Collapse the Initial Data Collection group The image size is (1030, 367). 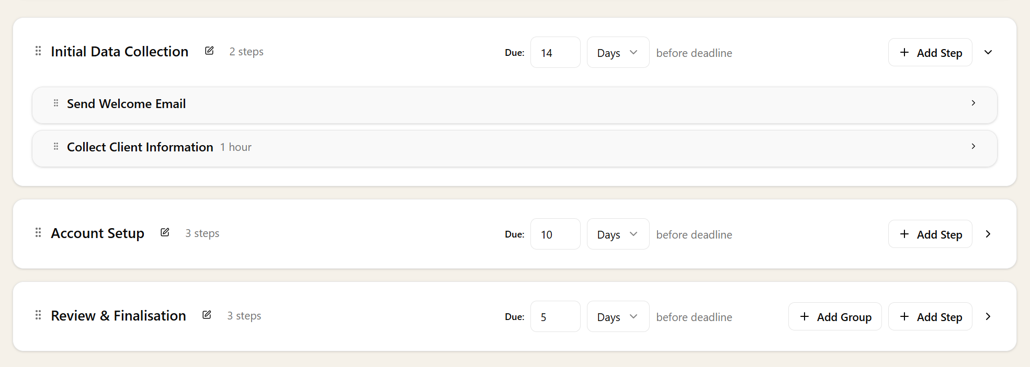click(x=988, y=52)
